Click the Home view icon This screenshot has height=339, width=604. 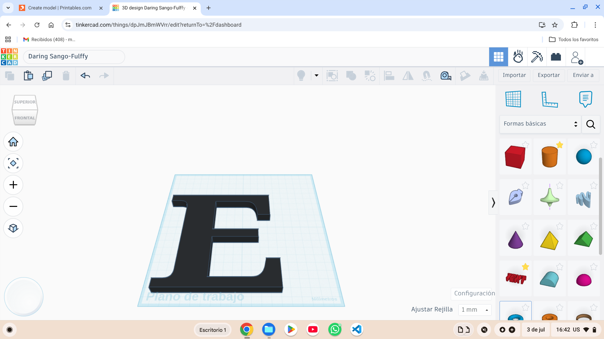pos(13,142)
